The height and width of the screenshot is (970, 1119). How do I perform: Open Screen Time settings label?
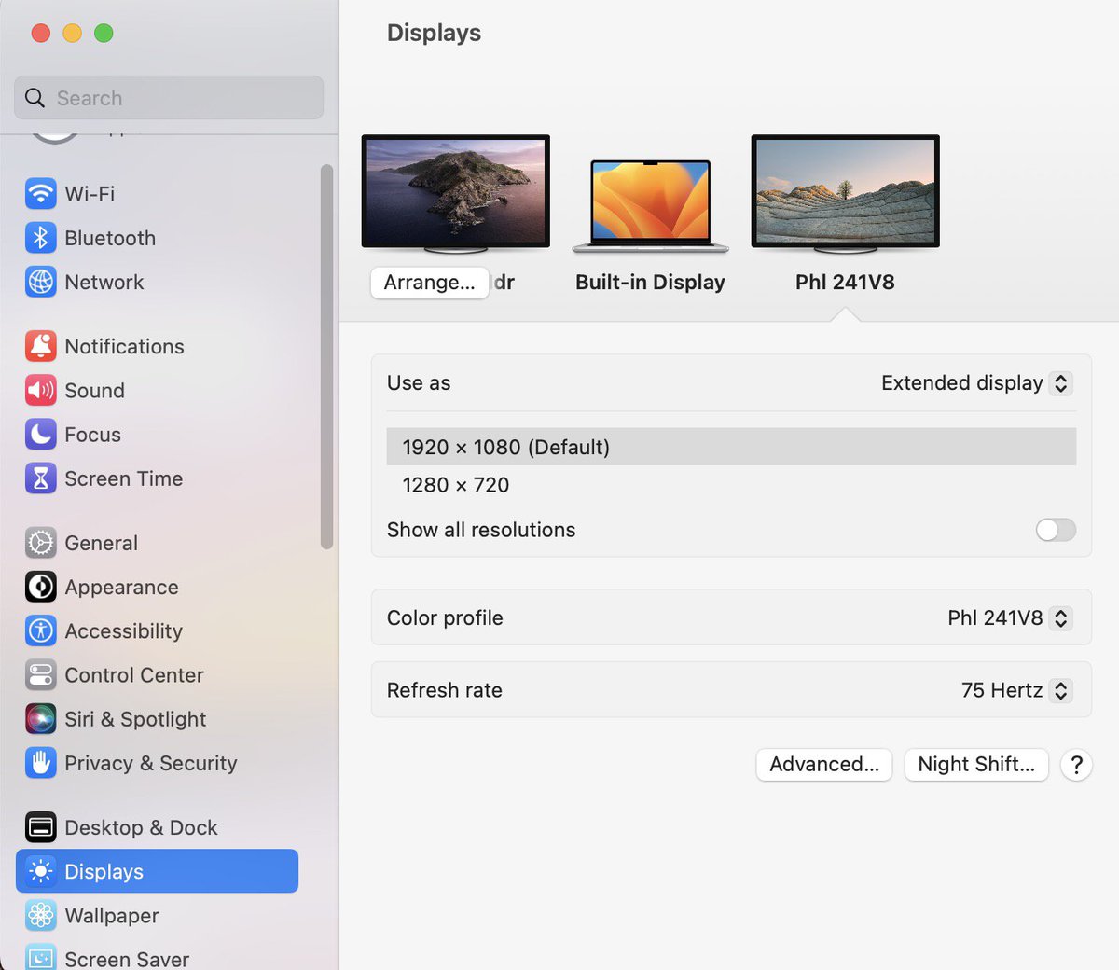click(123, 479)
